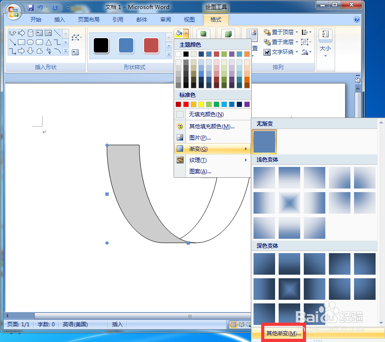The height and width of the screenshot is (342, 385).
Task: Switch to the 引用 tab
Action: (x=118, y=20)
